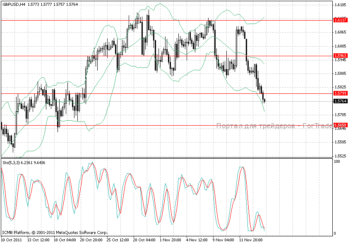Viewport: 348px width, 243px height.
Task: Click the 4 Nov 12:00 time label
Action: pos(197,240)
